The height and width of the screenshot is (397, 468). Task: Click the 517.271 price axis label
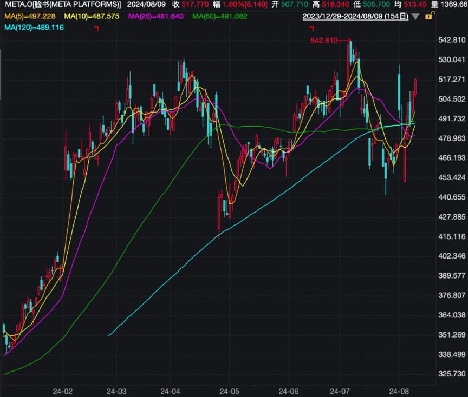pyautogui.click(x=452, y=79)
